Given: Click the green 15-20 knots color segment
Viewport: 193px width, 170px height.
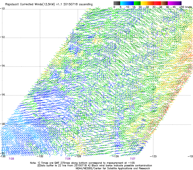Looking at the screenshot, I should click(137, 3).
